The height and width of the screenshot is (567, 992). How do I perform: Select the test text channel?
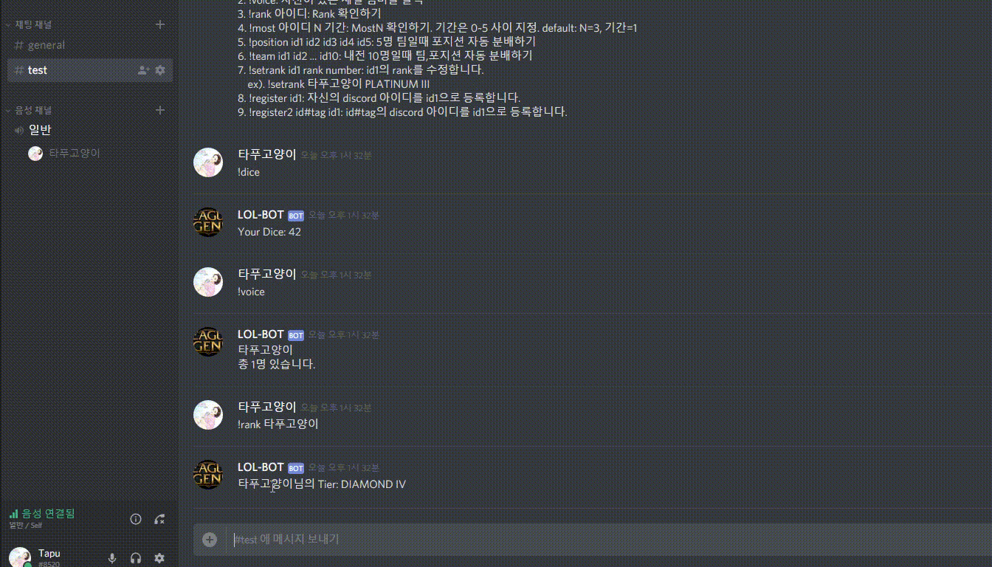[90, 70]
